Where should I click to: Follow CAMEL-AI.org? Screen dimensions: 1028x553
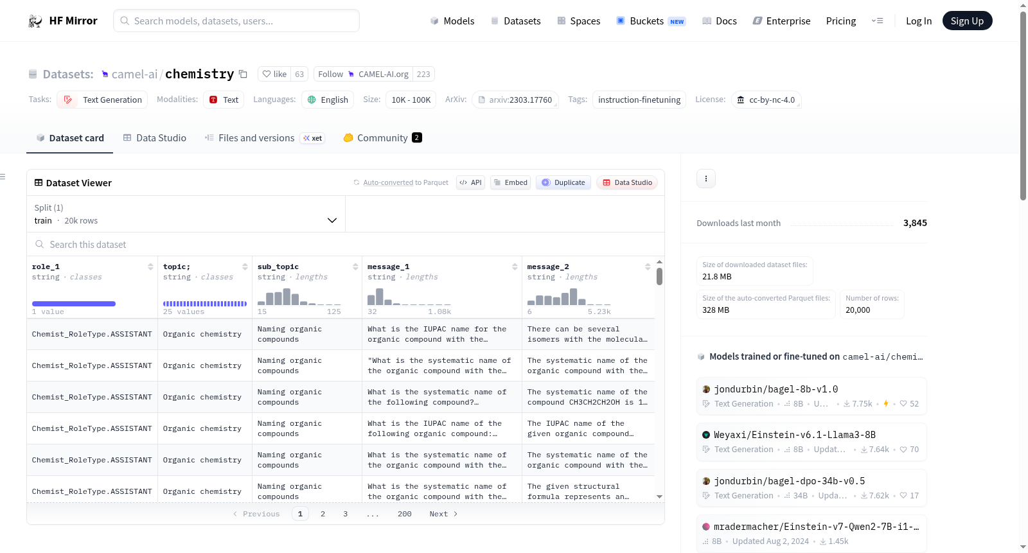pos(363,74)
